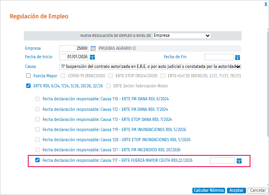Open the Fecha de Inicio calendar picker
The height and width of the screenshot is (195, 269).
[92, 57]
